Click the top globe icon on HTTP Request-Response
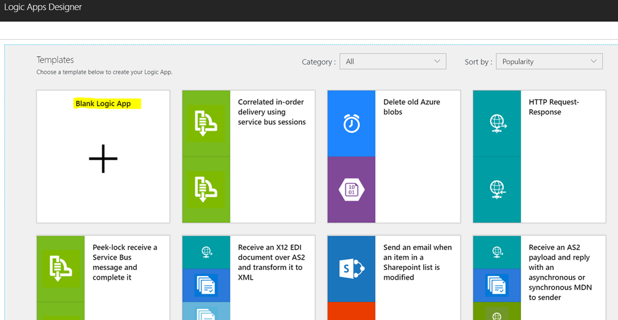The width and height of the screenshot is (618, 320). click(x=497, y=124)
